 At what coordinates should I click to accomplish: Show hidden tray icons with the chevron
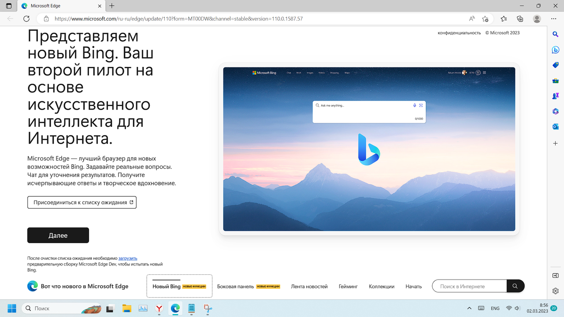coord(469,308)
